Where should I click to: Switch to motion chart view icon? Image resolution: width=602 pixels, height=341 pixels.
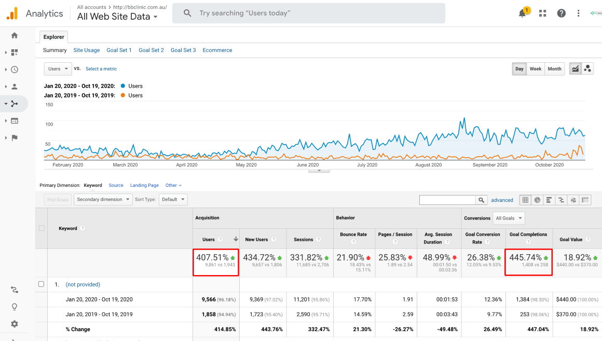pos(587,69)
